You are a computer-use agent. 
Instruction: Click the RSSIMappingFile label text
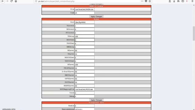(x=67, y=89)
